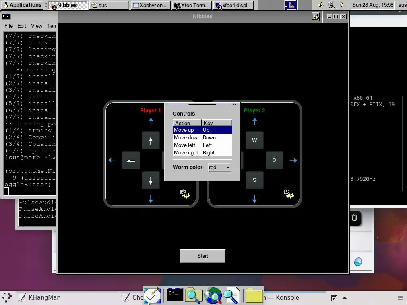407x305 pixels.
Task: Click the Player 1 label
Action: [151, 110]
